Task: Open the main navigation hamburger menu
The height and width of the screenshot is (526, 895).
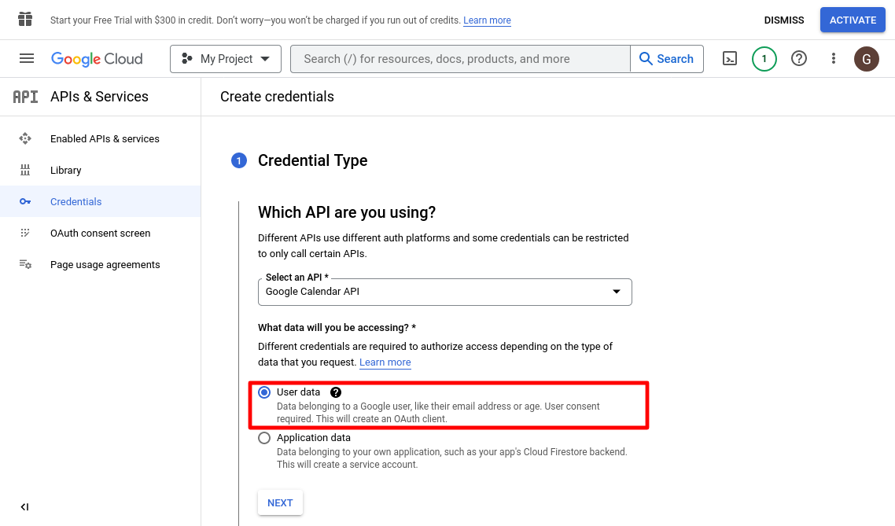Action: point(27,59)
